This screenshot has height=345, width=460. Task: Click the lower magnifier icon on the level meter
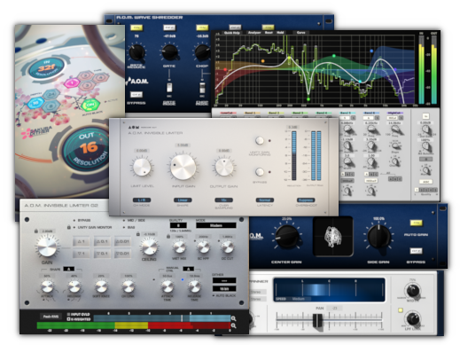233,325
